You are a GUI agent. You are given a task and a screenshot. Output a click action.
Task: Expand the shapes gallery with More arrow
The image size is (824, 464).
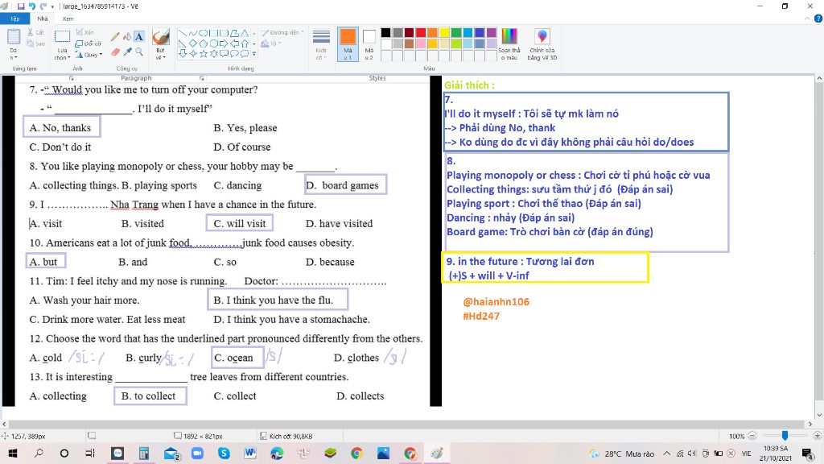253,54
